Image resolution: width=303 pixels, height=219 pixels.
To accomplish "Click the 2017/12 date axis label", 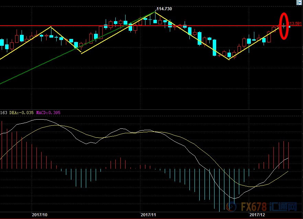I will click(x=257, y=215).
